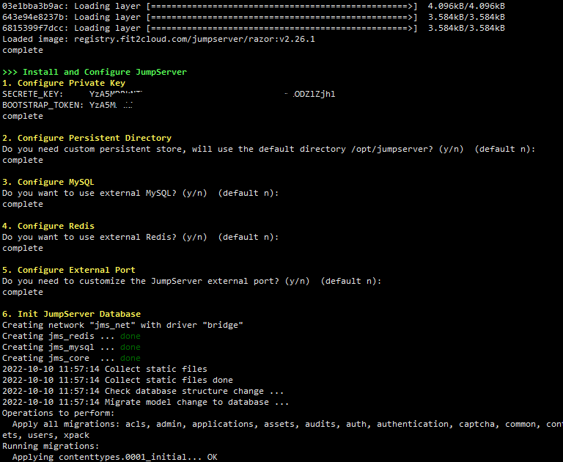Click 'complete' under Configure External Port
Screen dimensions: 563x462
click(23, 292)
